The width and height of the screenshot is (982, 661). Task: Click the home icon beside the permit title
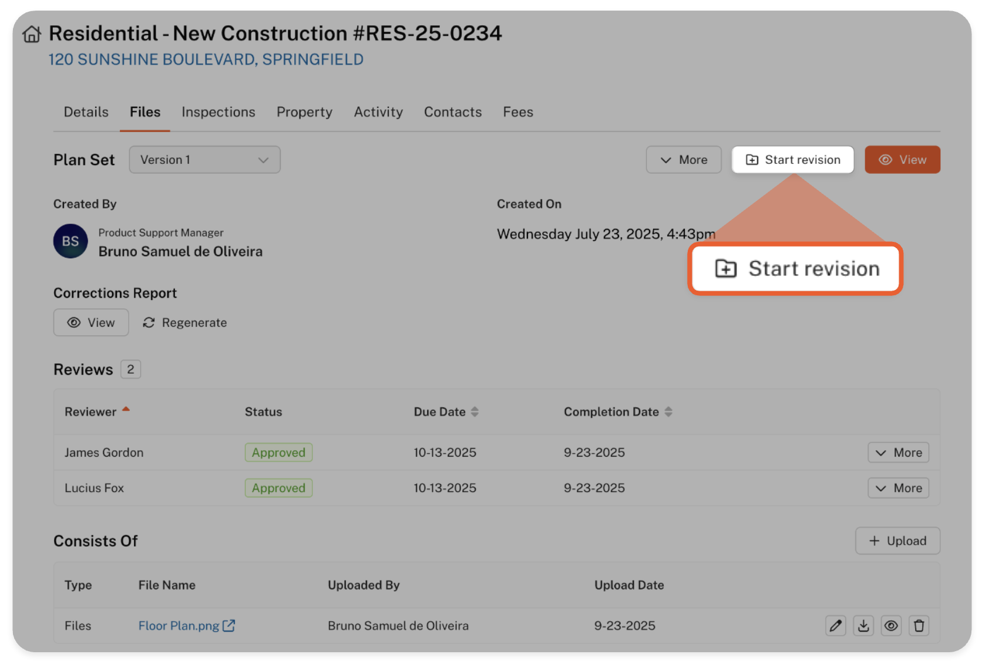click(32, 34)
